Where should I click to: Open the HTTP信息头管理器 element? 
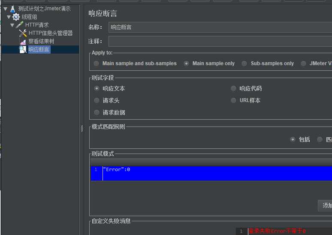click(51, 33)
